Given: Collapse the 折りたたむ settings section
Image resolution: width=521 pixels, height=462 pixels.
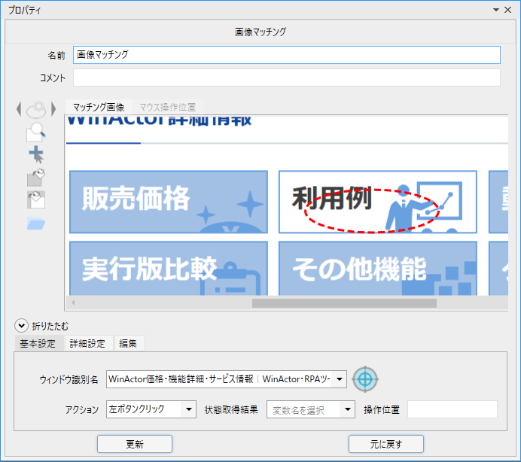Looking at the screenshot, I should tap(22, 326).
